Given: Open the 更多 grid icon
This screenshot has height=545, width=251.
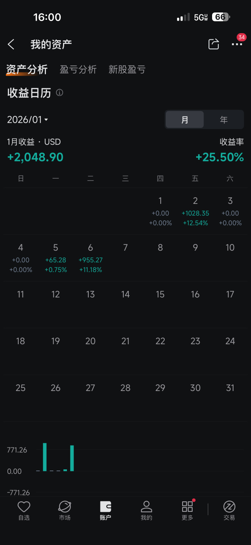Looking at the screenshot, I should [x=187, y=511].
